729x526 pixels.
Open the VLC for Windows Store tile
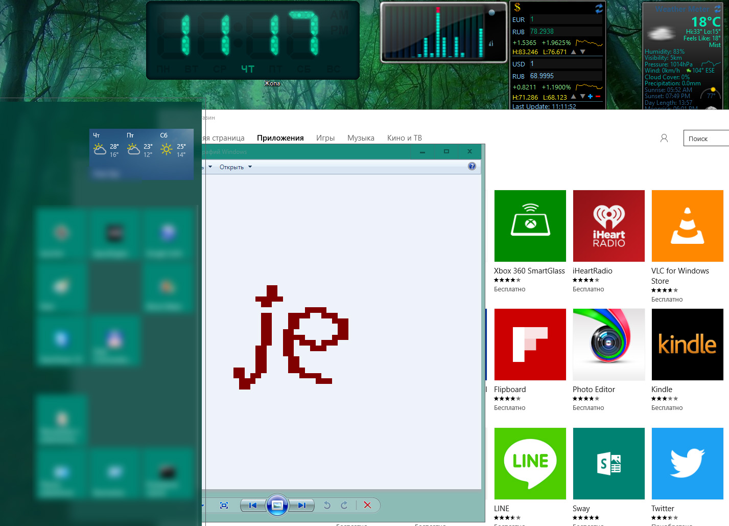click(x=687, y=226)
